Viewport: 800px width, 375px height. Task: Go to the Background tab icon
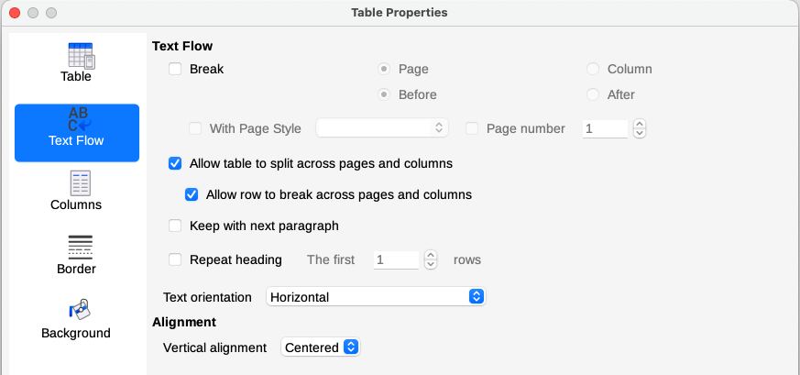[77, 311]
